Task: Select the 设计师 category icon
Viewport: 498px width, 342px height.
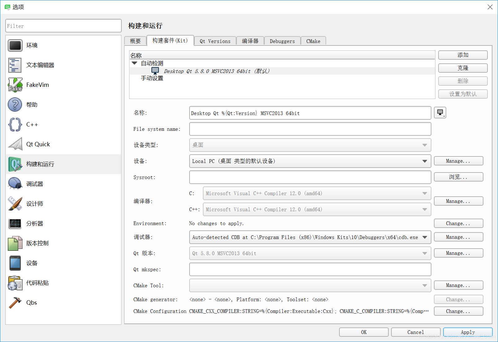Action: point(15,204)
